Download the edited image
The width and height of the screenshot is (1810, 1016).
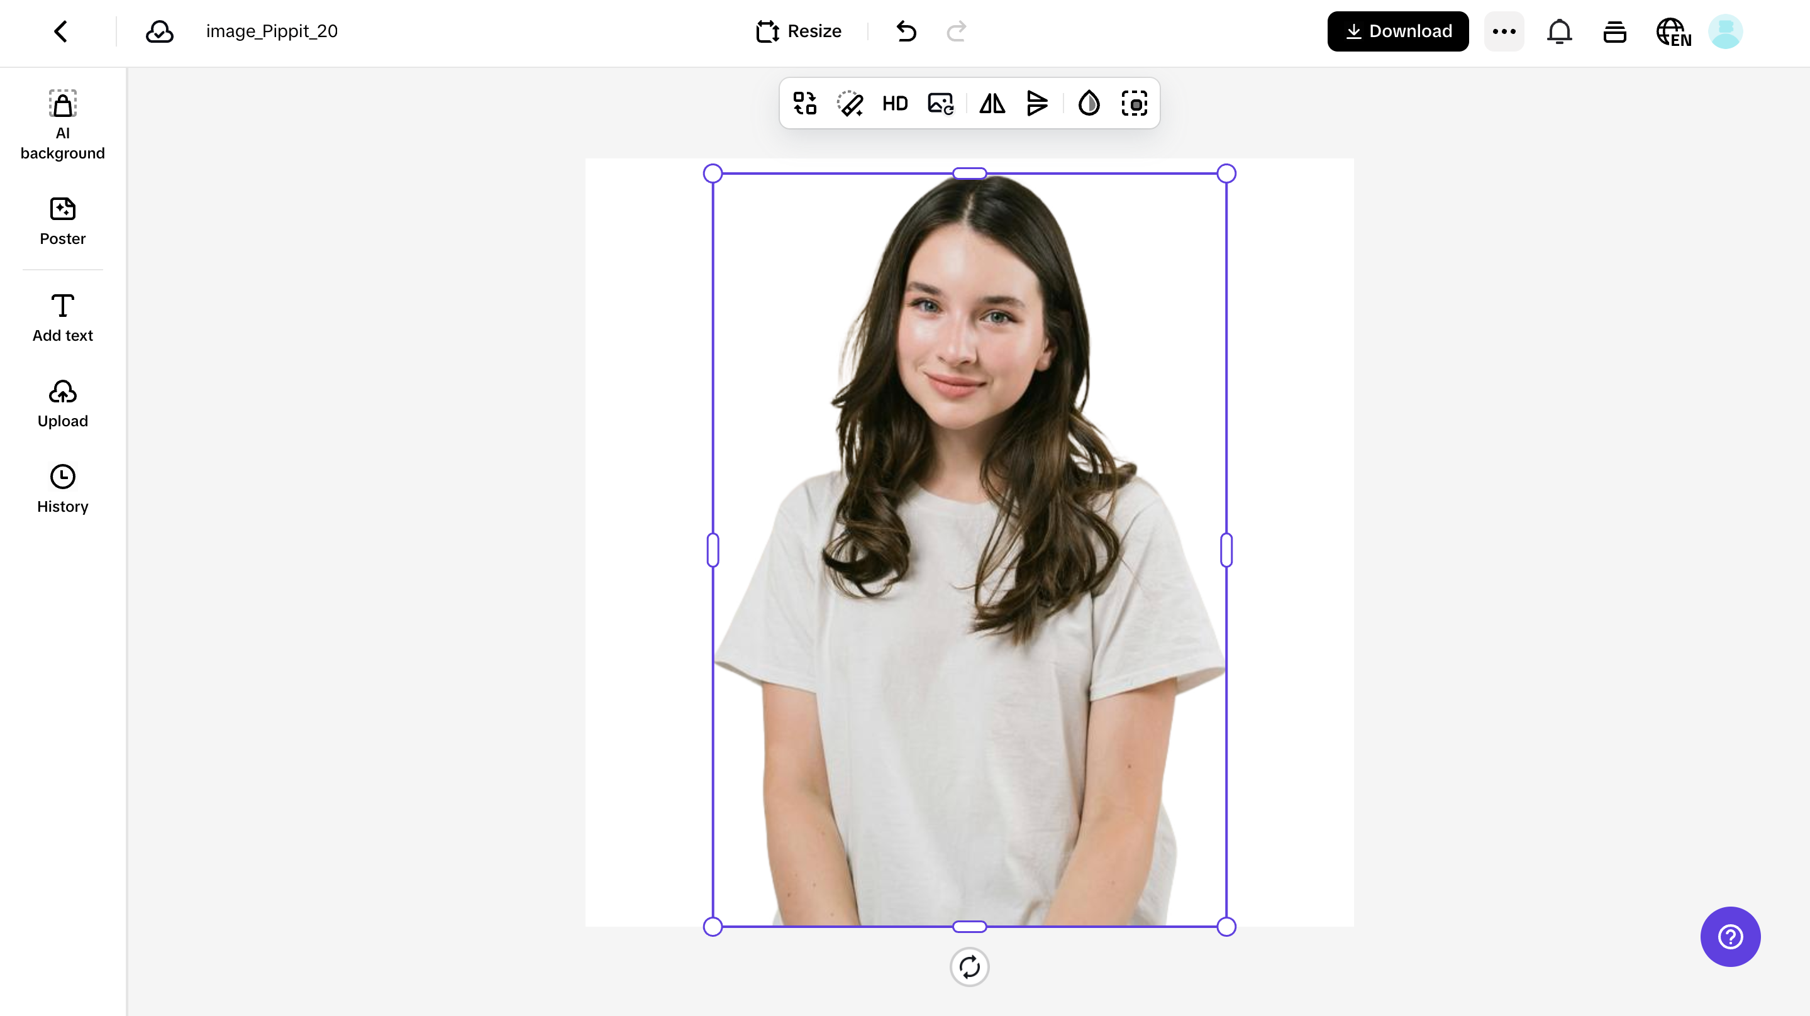[1397, 31]
